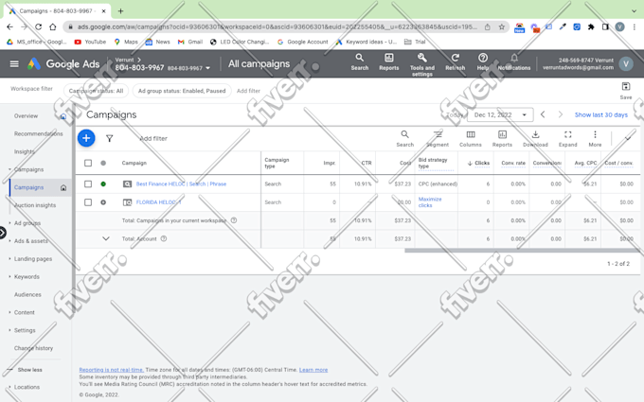Screen dimensions: 644x402
Task: Open the Notifications bell
Action: [514, 62]
